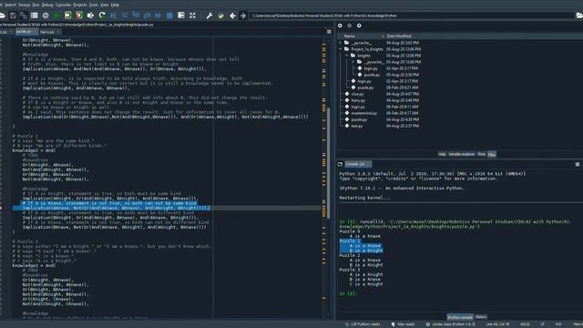Click the continue execution debug icon
This screenshot has height=328, width=583.
pyautogui.click(x=158, y=15)
